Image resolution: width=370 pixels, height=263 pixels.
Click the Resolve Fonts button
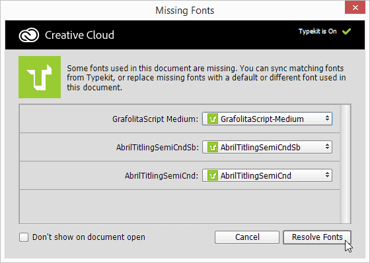pos(317,237)
